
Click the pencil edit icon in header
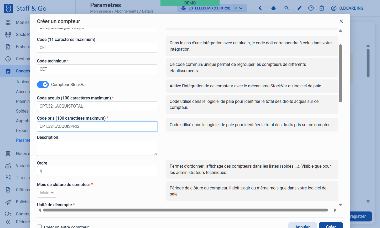pos(299,8)
